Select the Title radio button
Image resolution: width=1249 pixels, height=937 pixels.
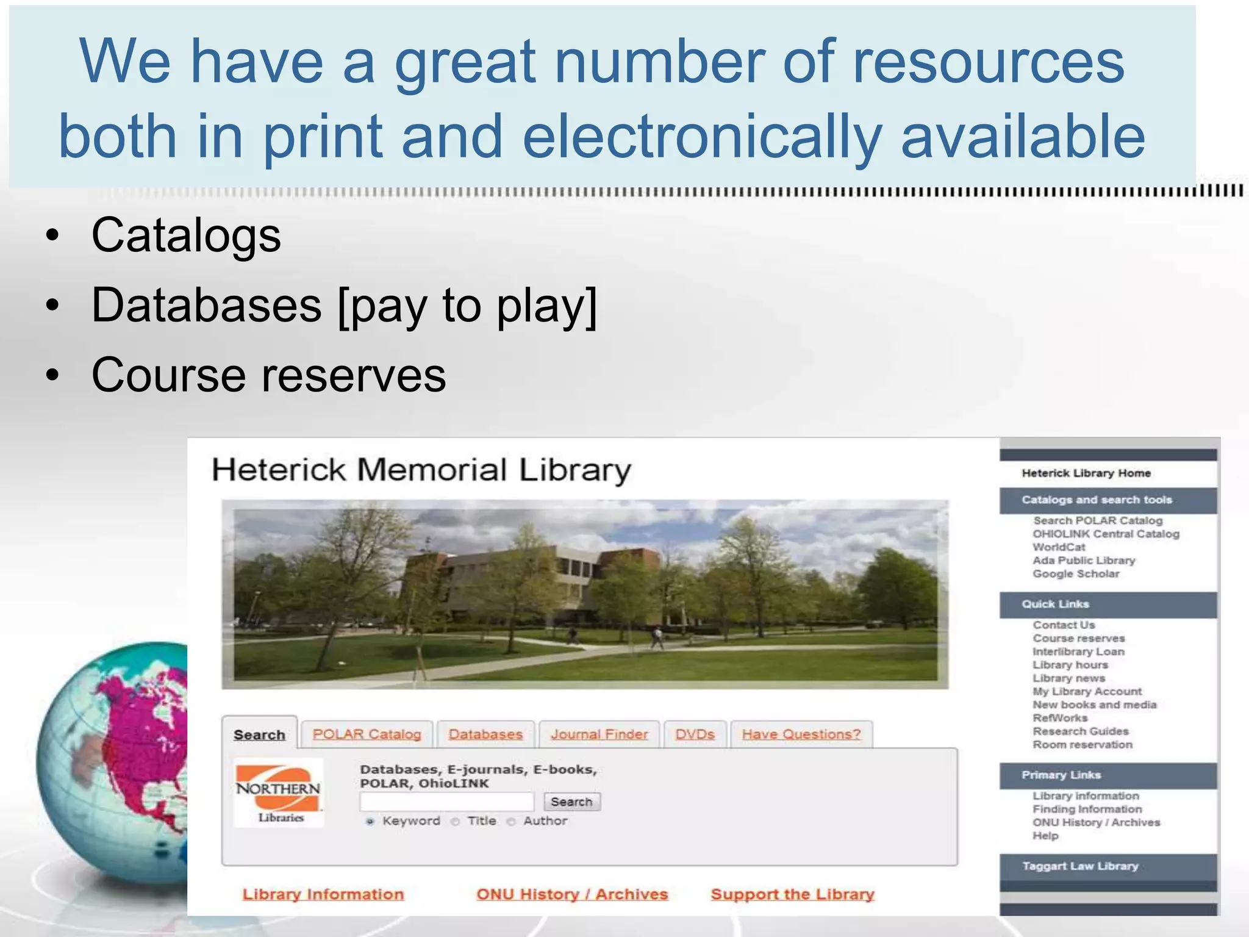pyautogui.click(x=455, y=822)
